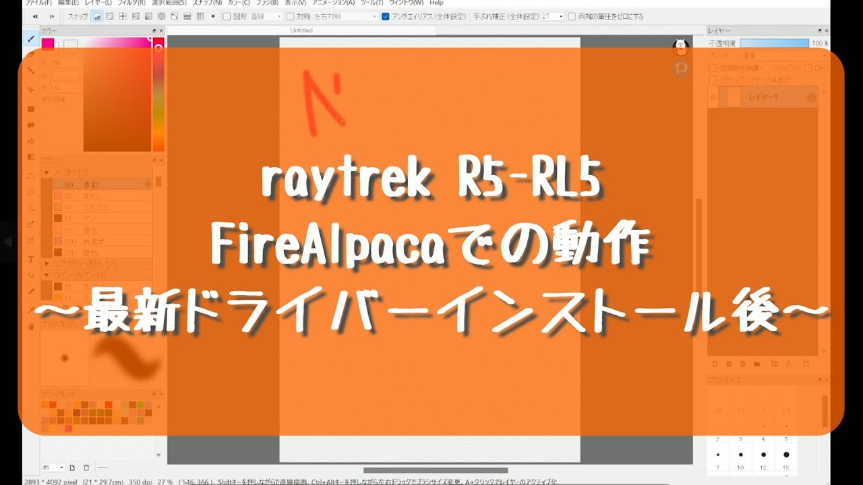Click new layer icon below the layer list
The height and width of the screenshot is (485, 863).
pyautogui.click(x=715, y=363)
